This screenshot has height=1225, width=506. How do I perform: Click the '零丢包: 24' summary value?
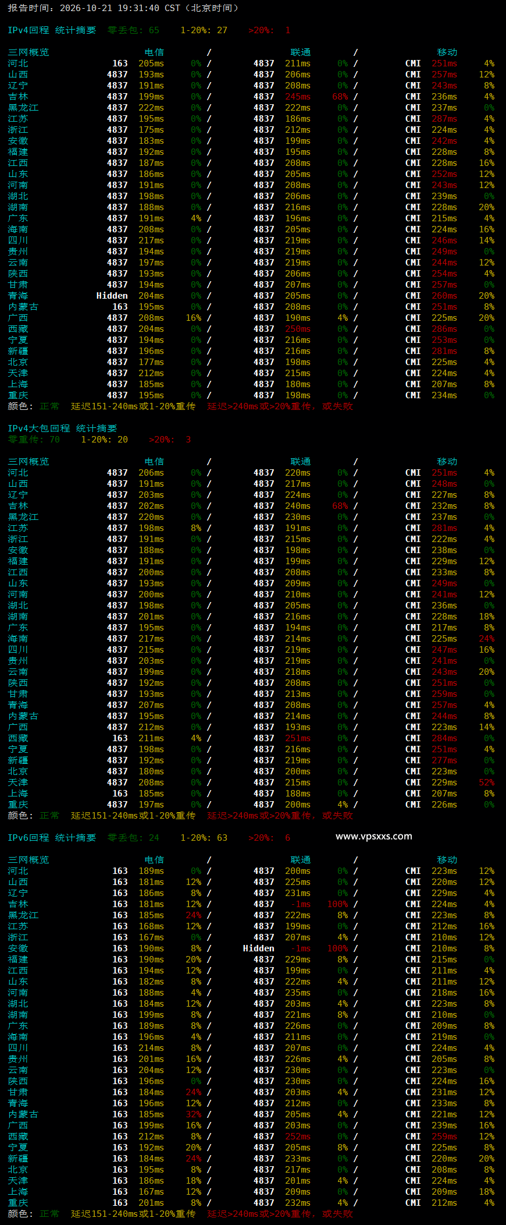click(133, 838)
